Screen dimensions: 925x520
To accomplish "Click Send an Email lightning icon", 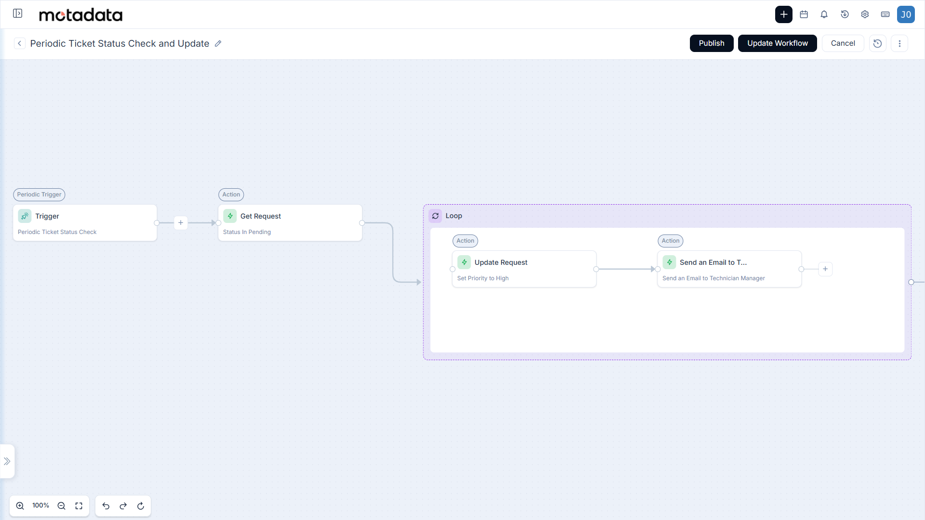I will [x=669, y=262].
